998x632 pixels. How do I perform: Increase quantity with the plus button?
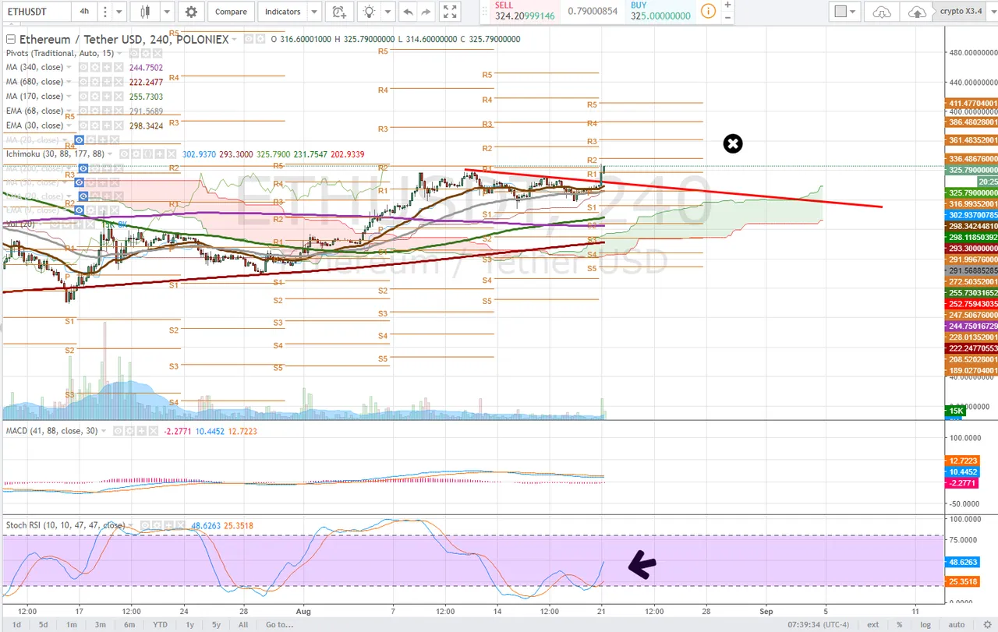click(727, 5)
